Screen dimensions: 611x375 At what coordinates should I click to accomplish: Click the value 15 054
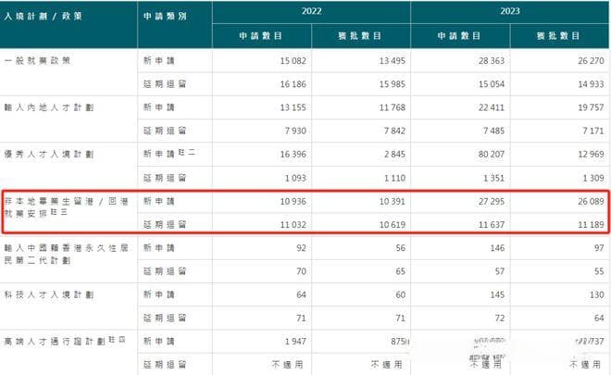point(492,84)
